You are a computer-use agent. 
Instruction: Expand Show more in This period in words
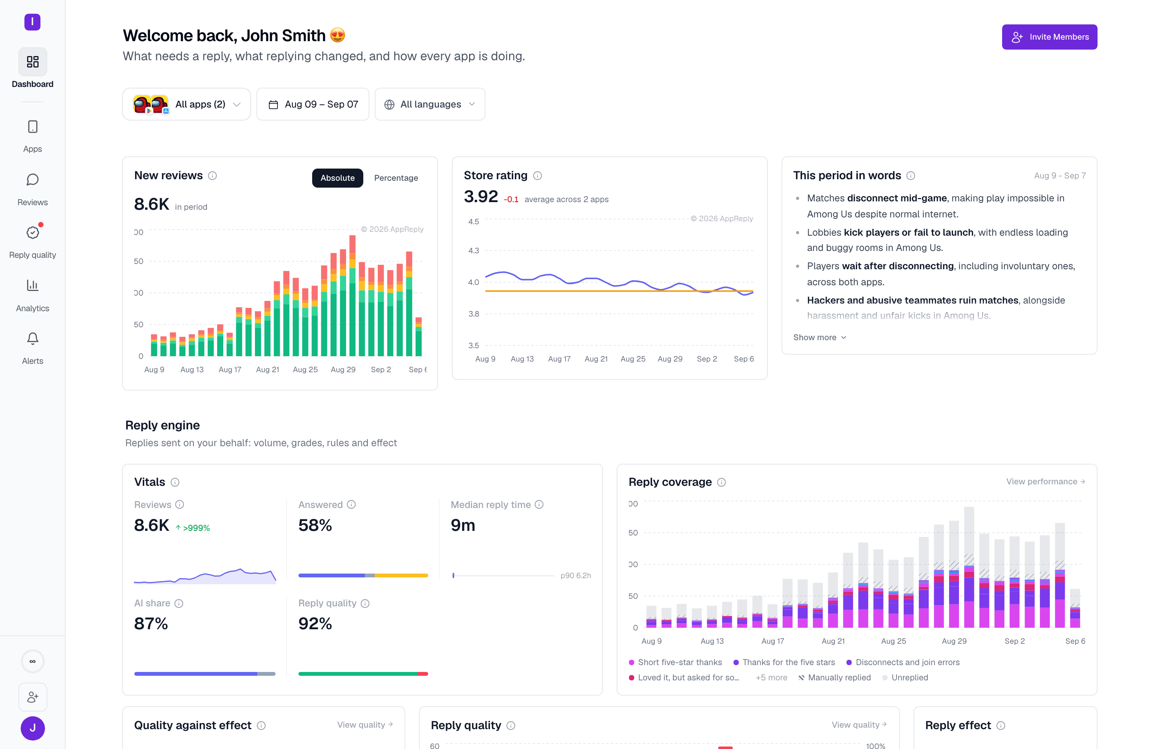click(x=819, y=338)
